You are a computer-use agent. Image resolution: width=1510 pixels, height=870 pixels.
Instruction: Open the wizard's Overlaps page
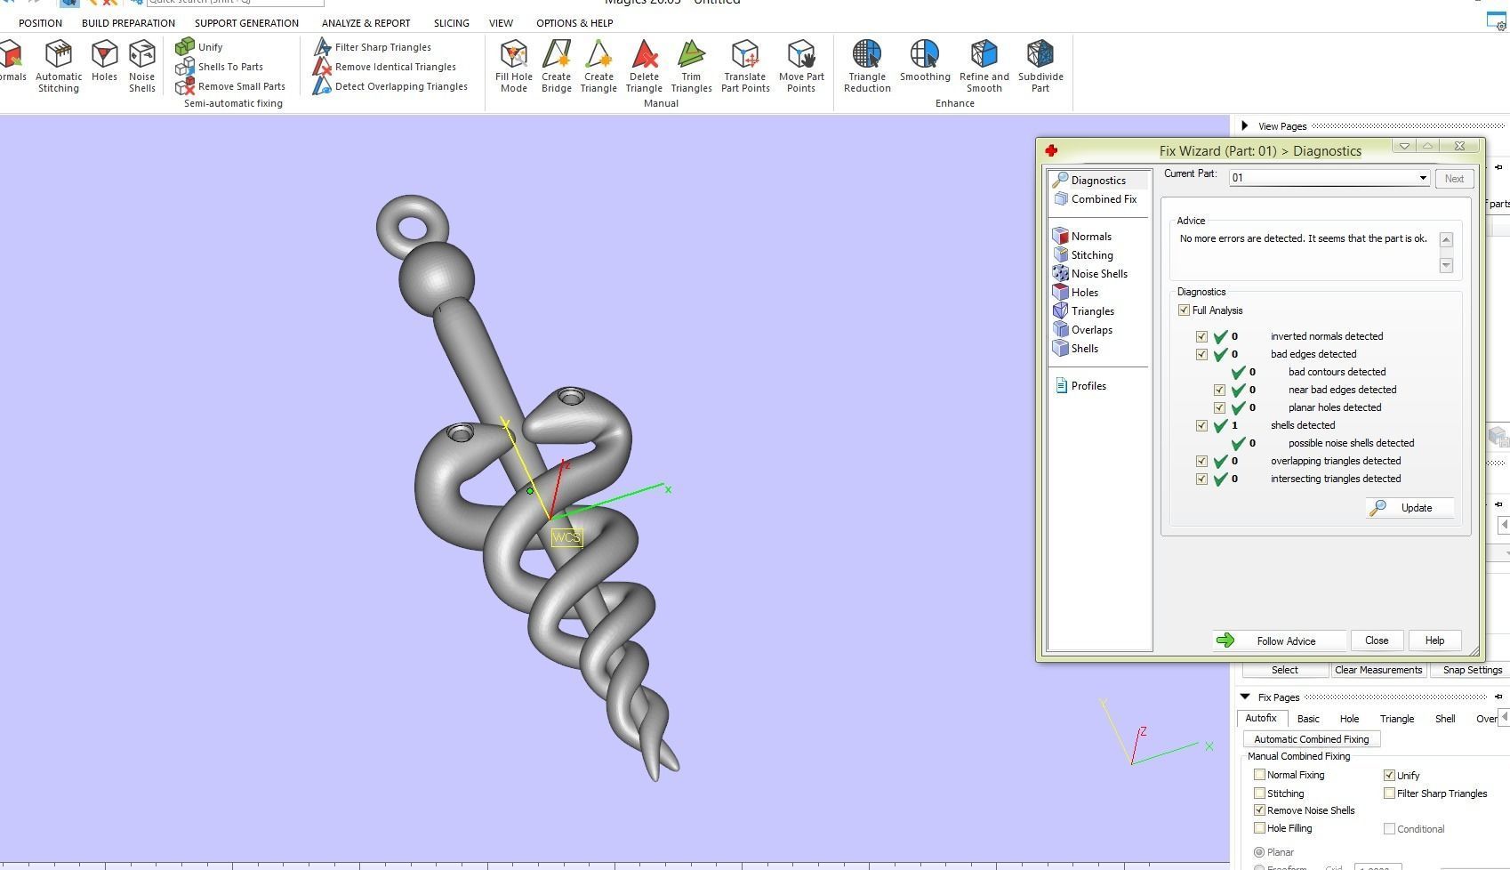(1082, 330)
